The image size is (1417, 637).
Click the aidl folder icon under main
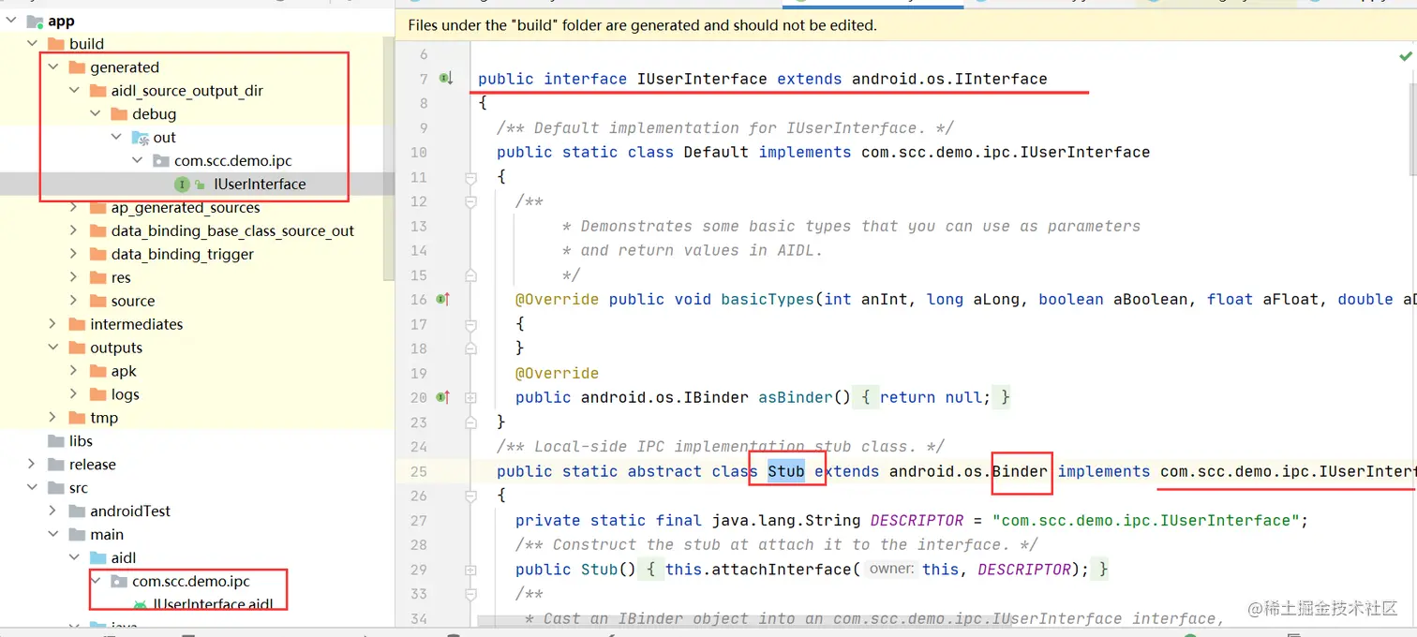97,558
